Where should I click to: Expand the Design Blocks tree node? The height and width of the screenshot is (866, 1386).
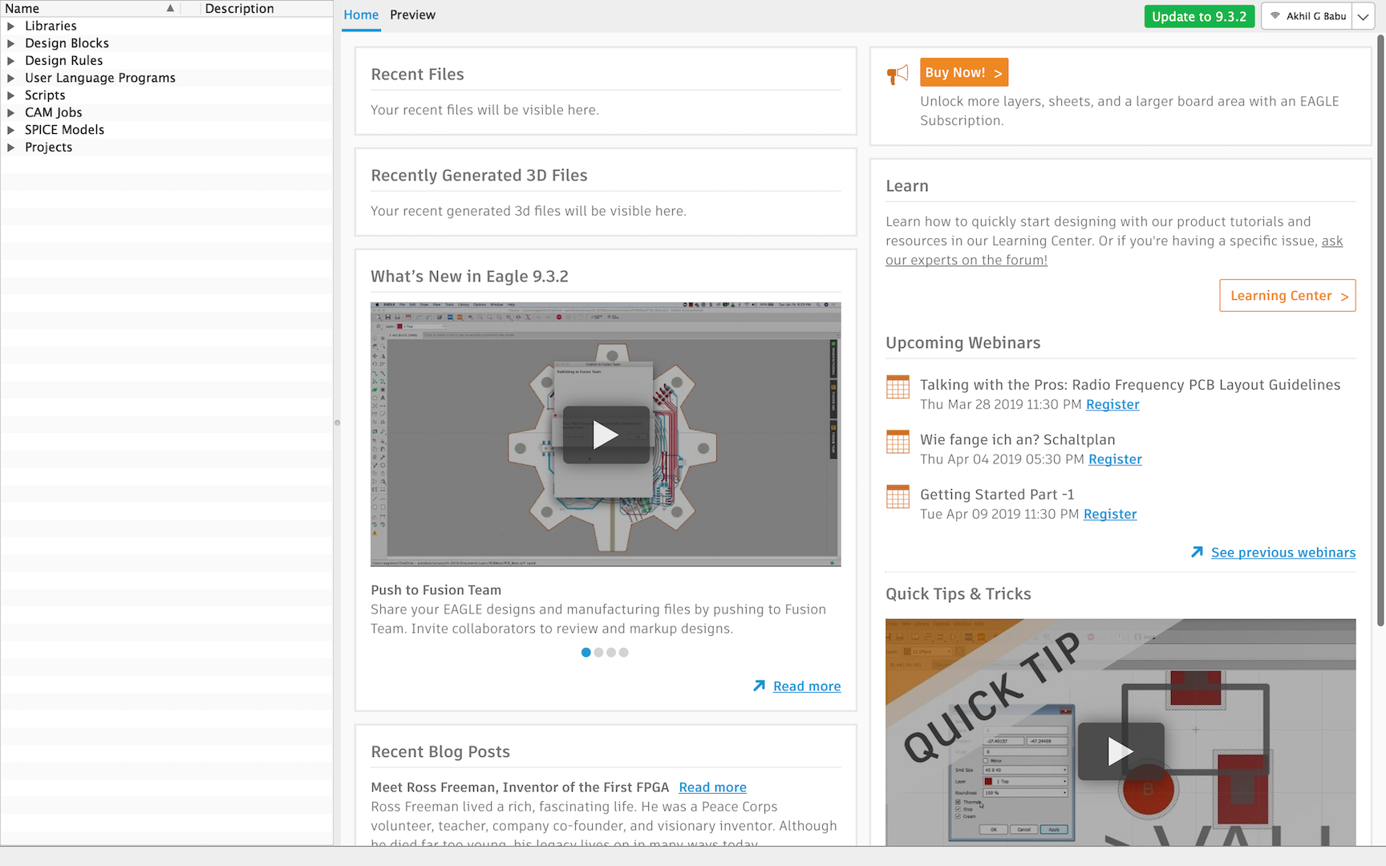tap(10, 43)
